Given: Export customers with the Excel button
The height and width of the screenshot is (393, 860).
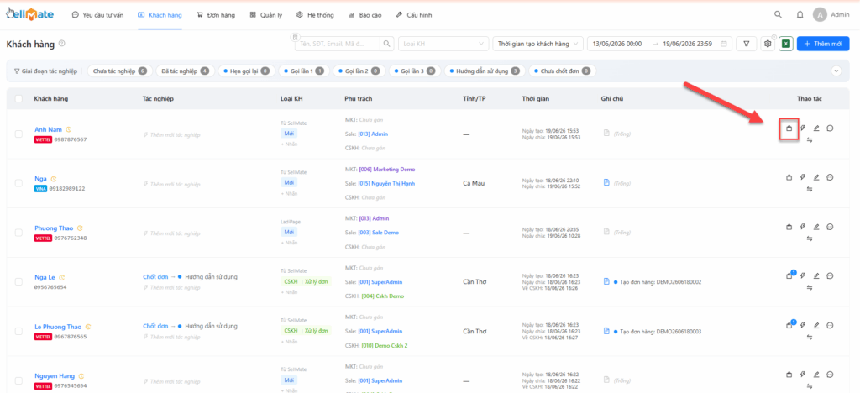Looking at the screenshot, I should (786, 44).
